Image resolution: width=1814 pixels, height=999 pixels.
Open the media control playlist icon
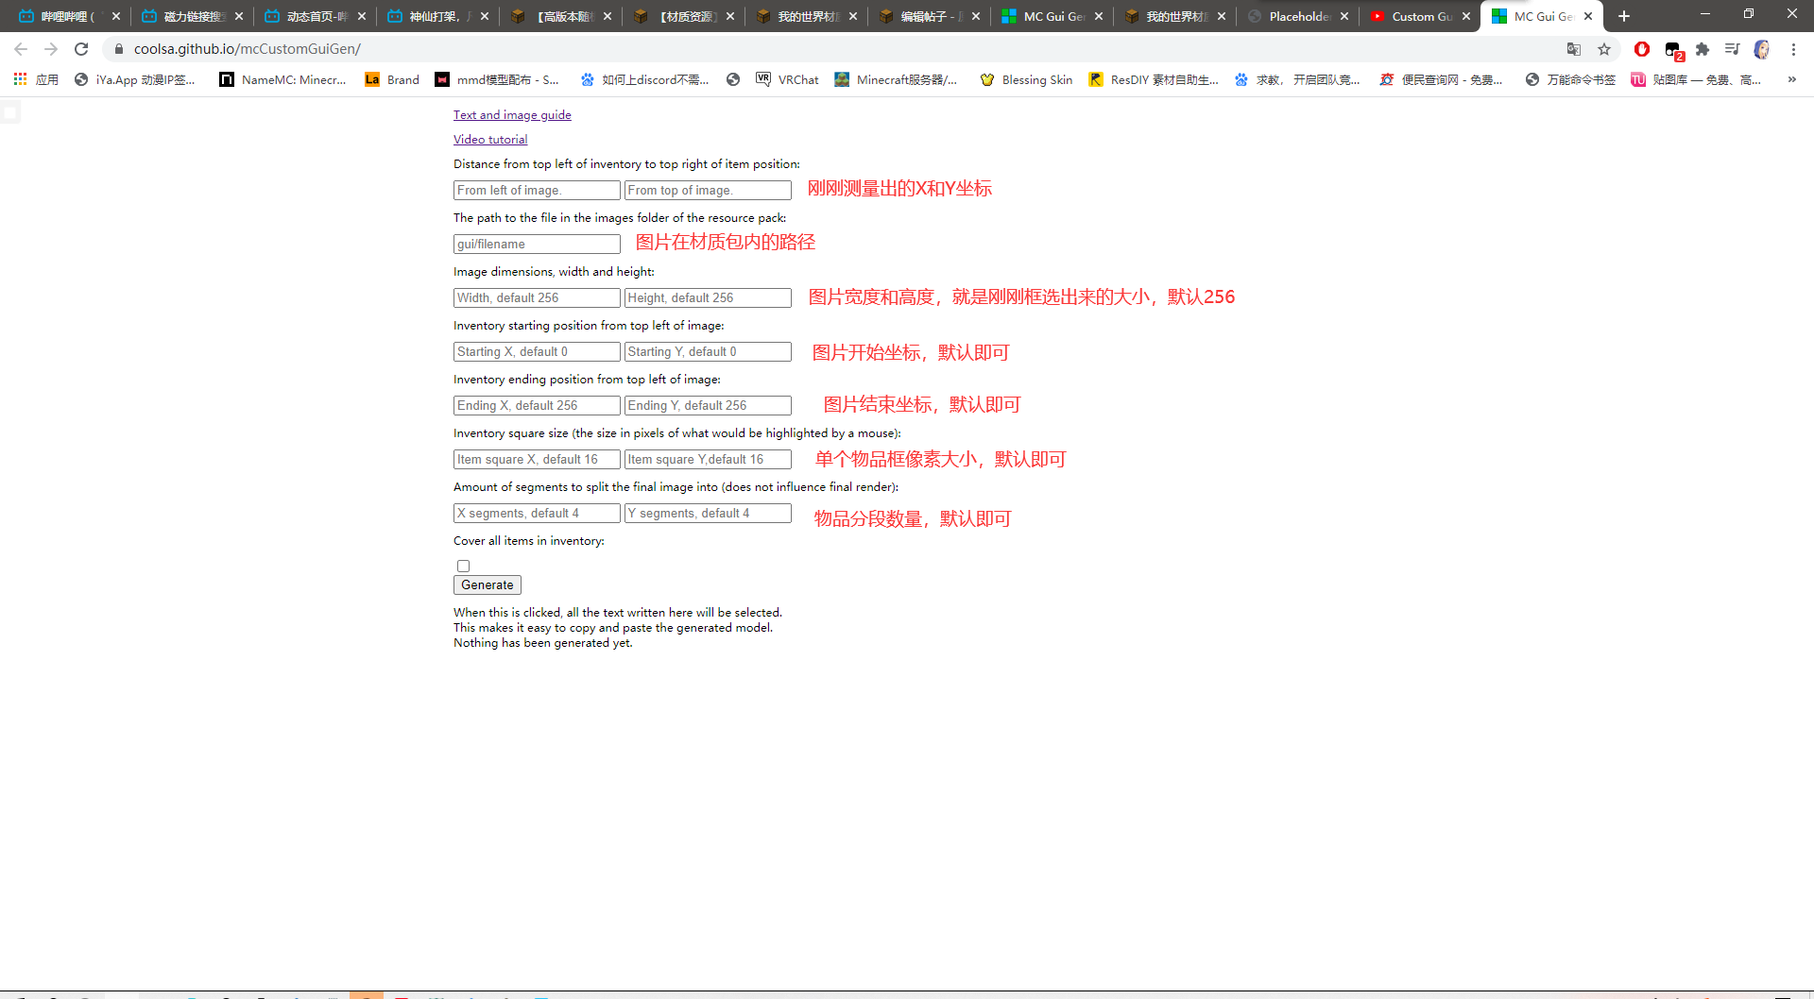(1732, 49)
